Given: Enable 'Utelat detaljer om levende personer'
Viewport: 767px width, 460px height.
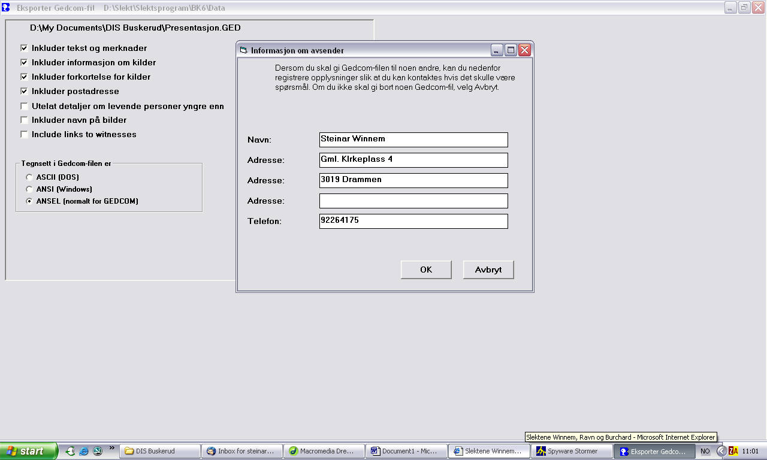Looking at the screenshot, I should 25,106.
